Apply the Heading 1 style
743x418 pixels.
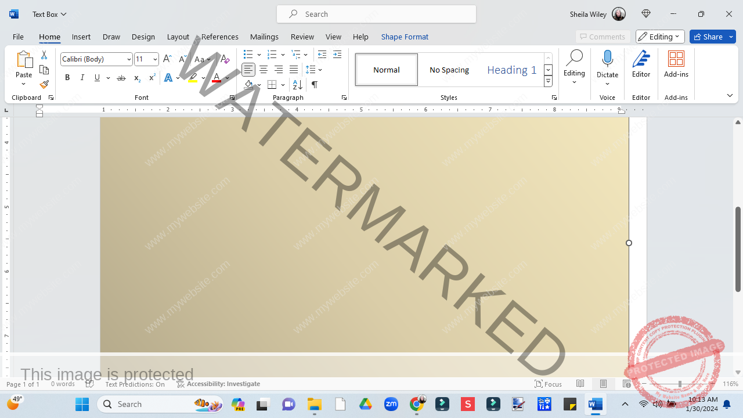point(511,70)
